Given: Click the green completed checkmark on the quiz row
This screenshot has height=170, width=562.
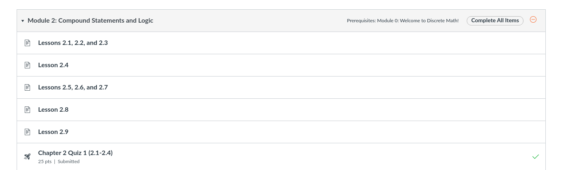Looking at the screenshot, I should [x=536, y=157].
